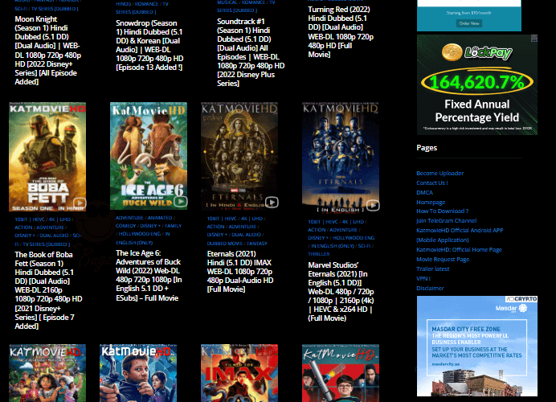Open The Book of Boba Fett poster thumbnail
Screen dimensions: 556x402
[x=47, y=157]
